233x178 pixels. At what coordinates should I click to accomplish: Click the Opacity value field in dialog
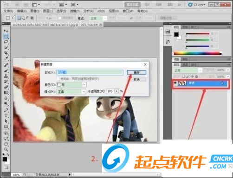pyautogui.click(x=110, y=91)
